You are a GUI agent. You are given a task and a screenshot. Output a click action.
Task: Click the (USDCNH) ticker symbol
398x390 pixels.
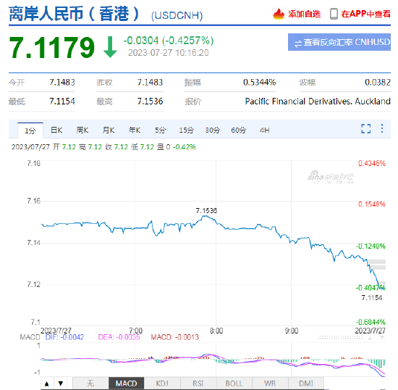click(177, 16)
